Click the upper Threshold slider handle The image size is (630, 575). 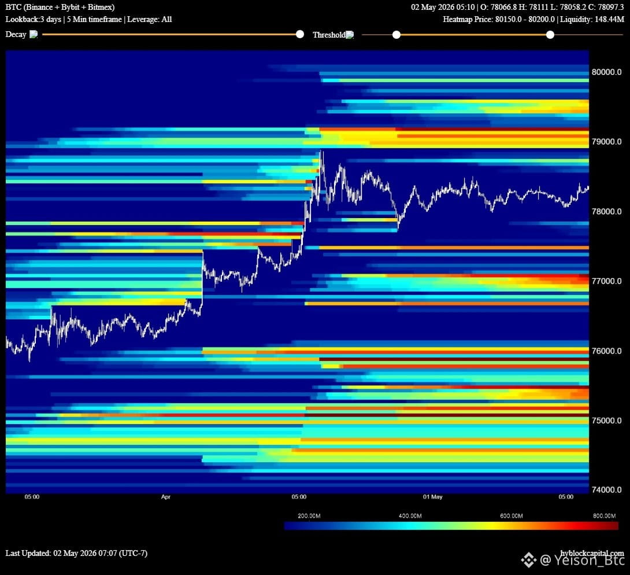(x=550, y=35)
